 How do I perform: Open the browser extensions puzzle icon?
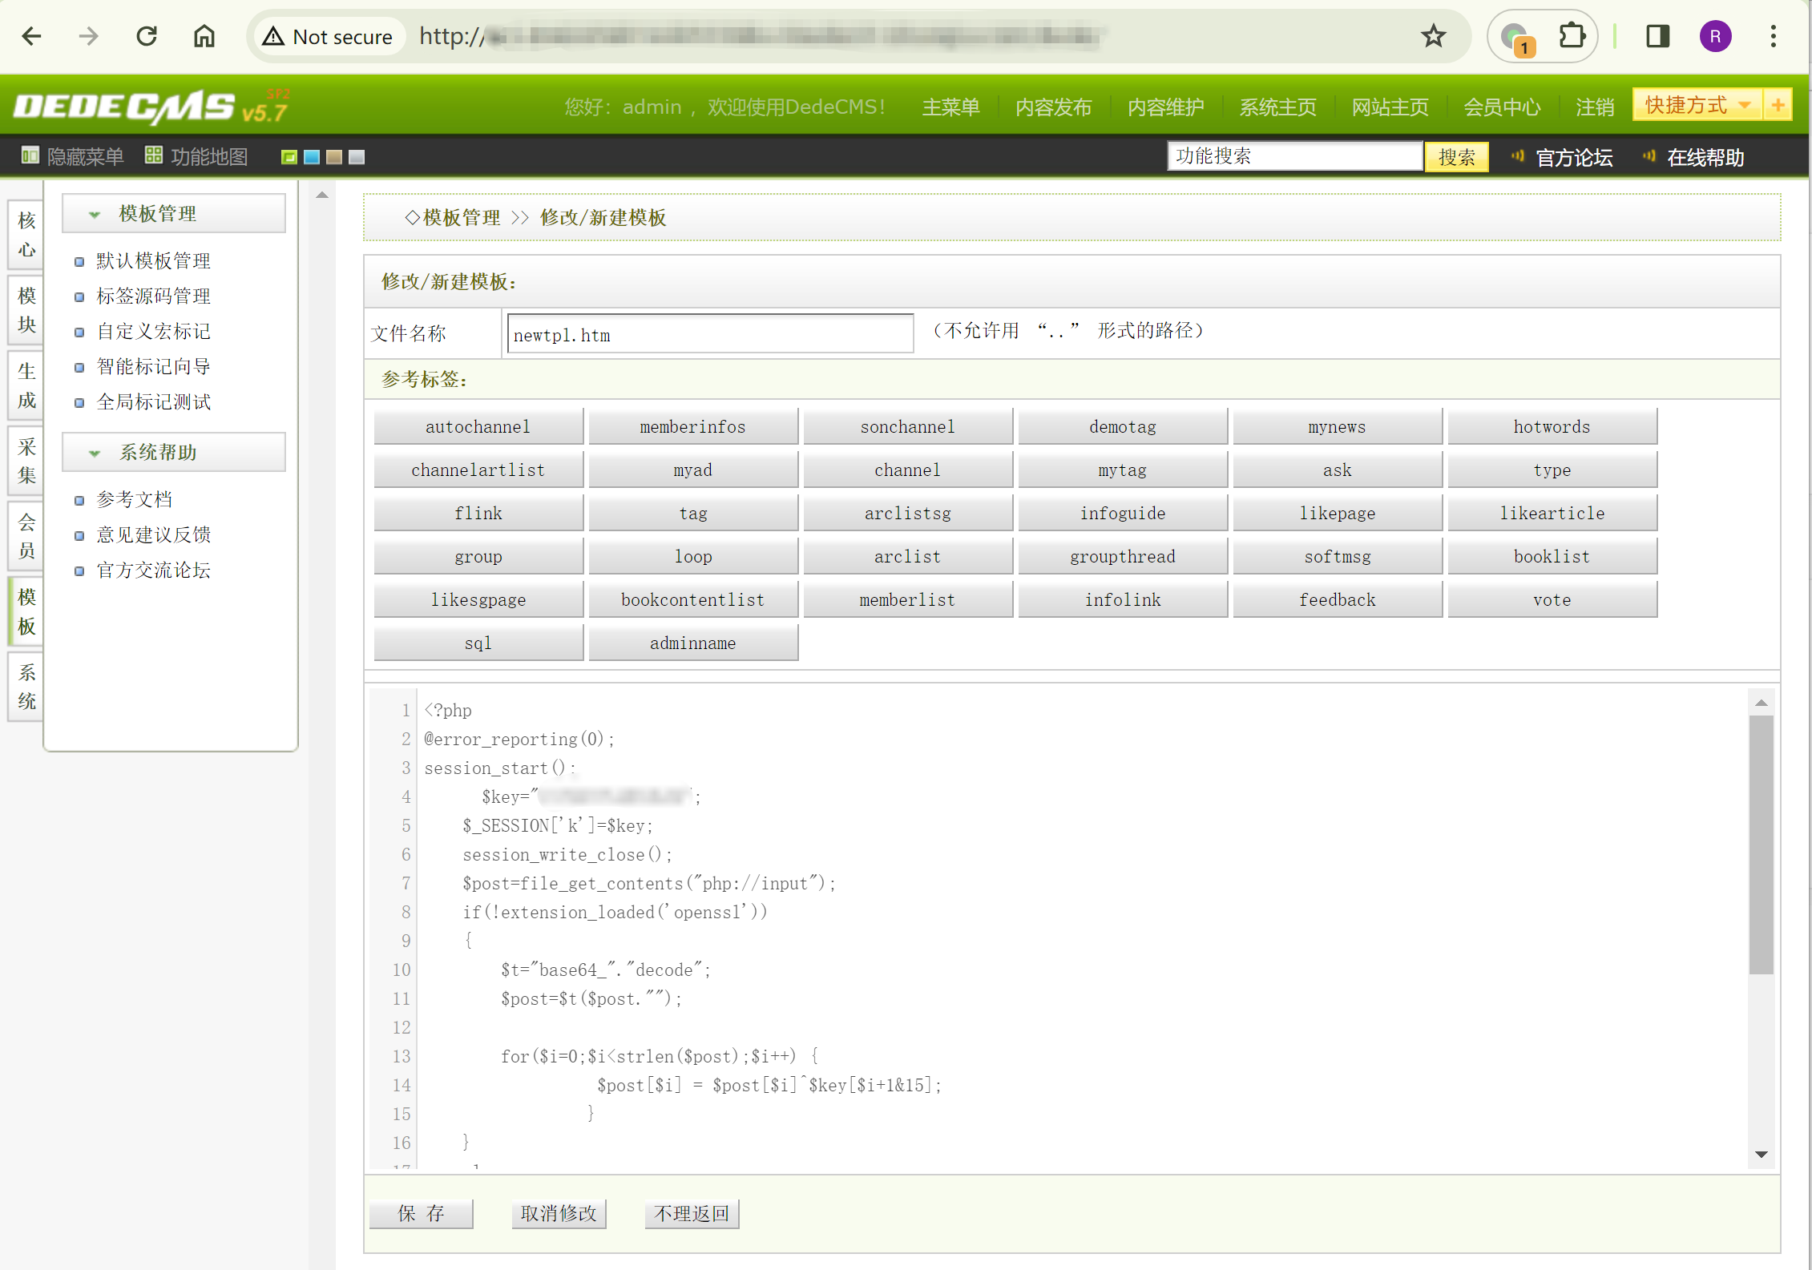point(1572,36)
